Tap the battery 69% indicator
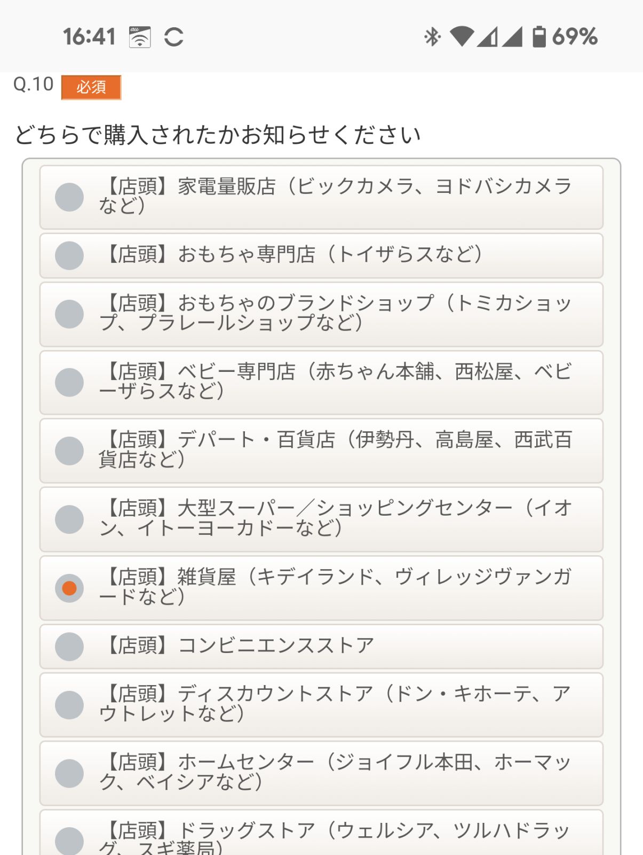The width and height of the screenshot is (643, 855). pos(565,36)
